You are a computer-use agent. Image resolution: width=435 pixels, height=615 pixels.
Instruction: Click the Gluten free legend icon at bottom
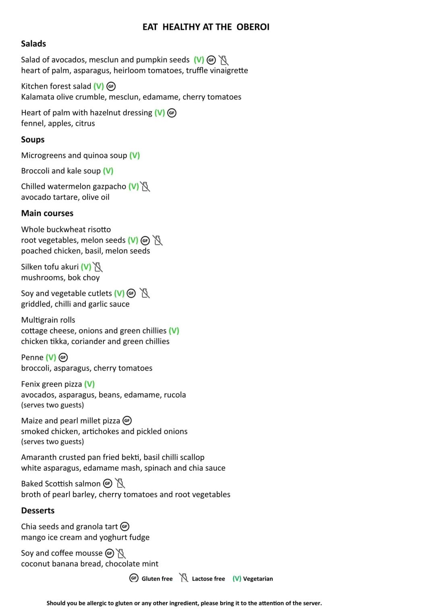[x=134, y=578]
